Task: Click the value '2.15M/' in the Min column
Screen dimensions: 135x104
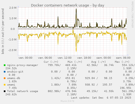Action: coord(72,68)
